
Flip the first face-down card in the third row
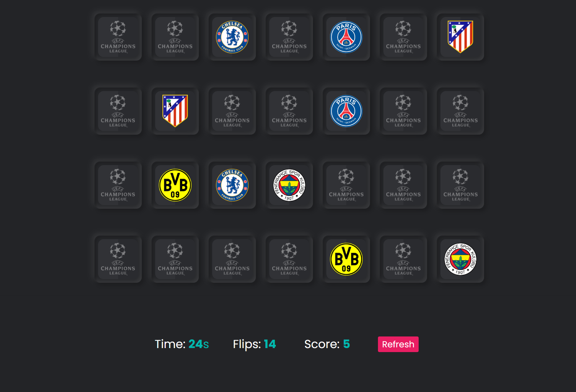click(x=118, y=185)
